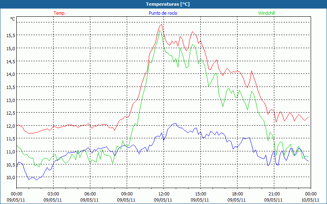Viewport: 327px width, 204px height.
Task: Click the 15:00 time axis label
Action: coord(200,194)
